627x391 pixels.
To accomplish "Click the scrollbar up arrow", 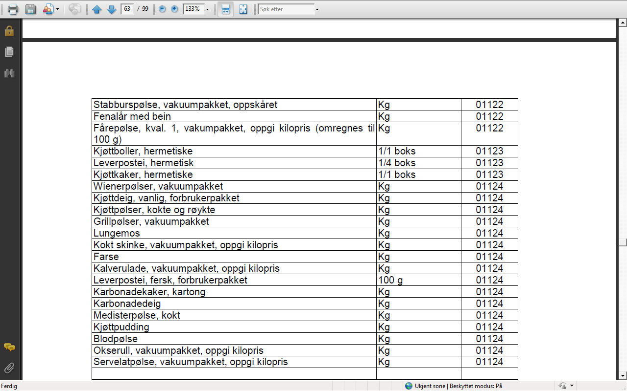I will click(x=623, y=22).
